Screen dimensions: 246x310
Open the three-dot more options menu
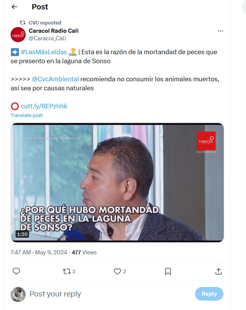pos(220,31)
